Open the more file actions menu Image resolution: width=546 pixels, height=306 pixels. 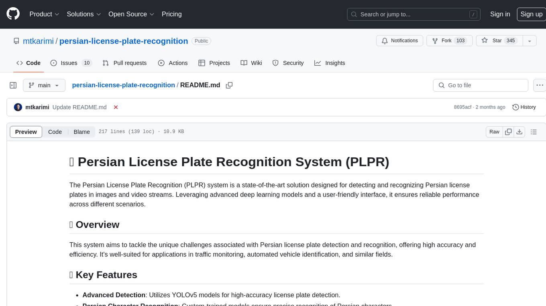pos(540,85)
